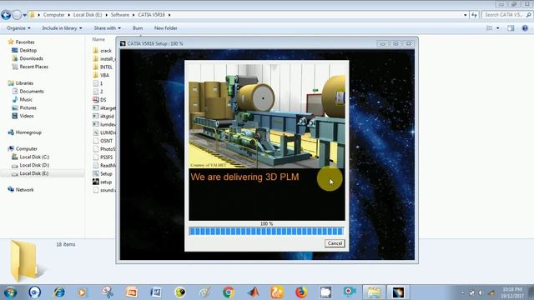Open Include in library menu

tap(62, 28)
